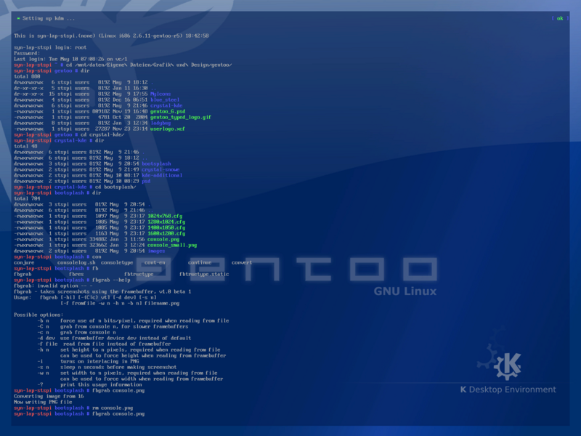The width and height of the screenshot is (581, 436).
Task: Click the "1024x768.cfg" file name
Action: pos(165,216)
